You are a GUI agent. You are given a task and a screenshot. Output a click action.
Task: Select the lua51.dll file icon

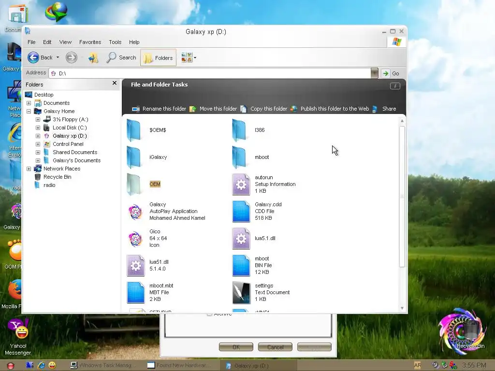136,265
